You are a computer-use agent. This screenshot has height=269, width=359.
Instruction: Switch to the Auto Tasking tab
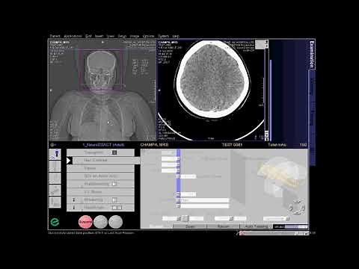(x=257, y=226)
